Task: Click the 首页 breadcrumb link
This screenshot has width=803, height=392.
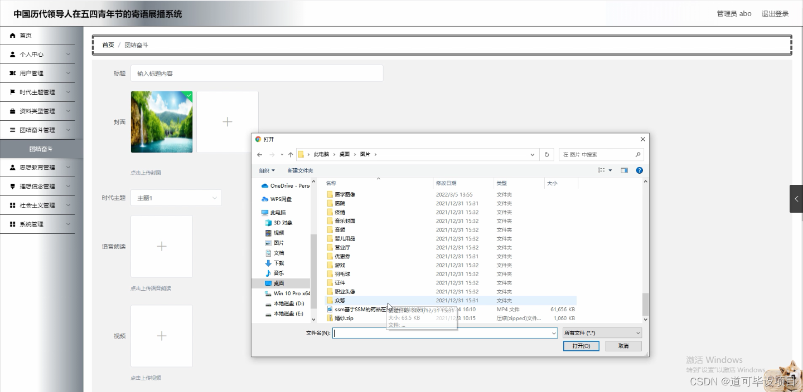Action: tap(108, 45)
